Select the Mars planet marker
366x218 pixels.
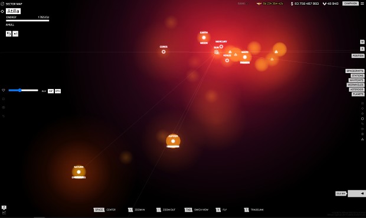pos(244,57)
